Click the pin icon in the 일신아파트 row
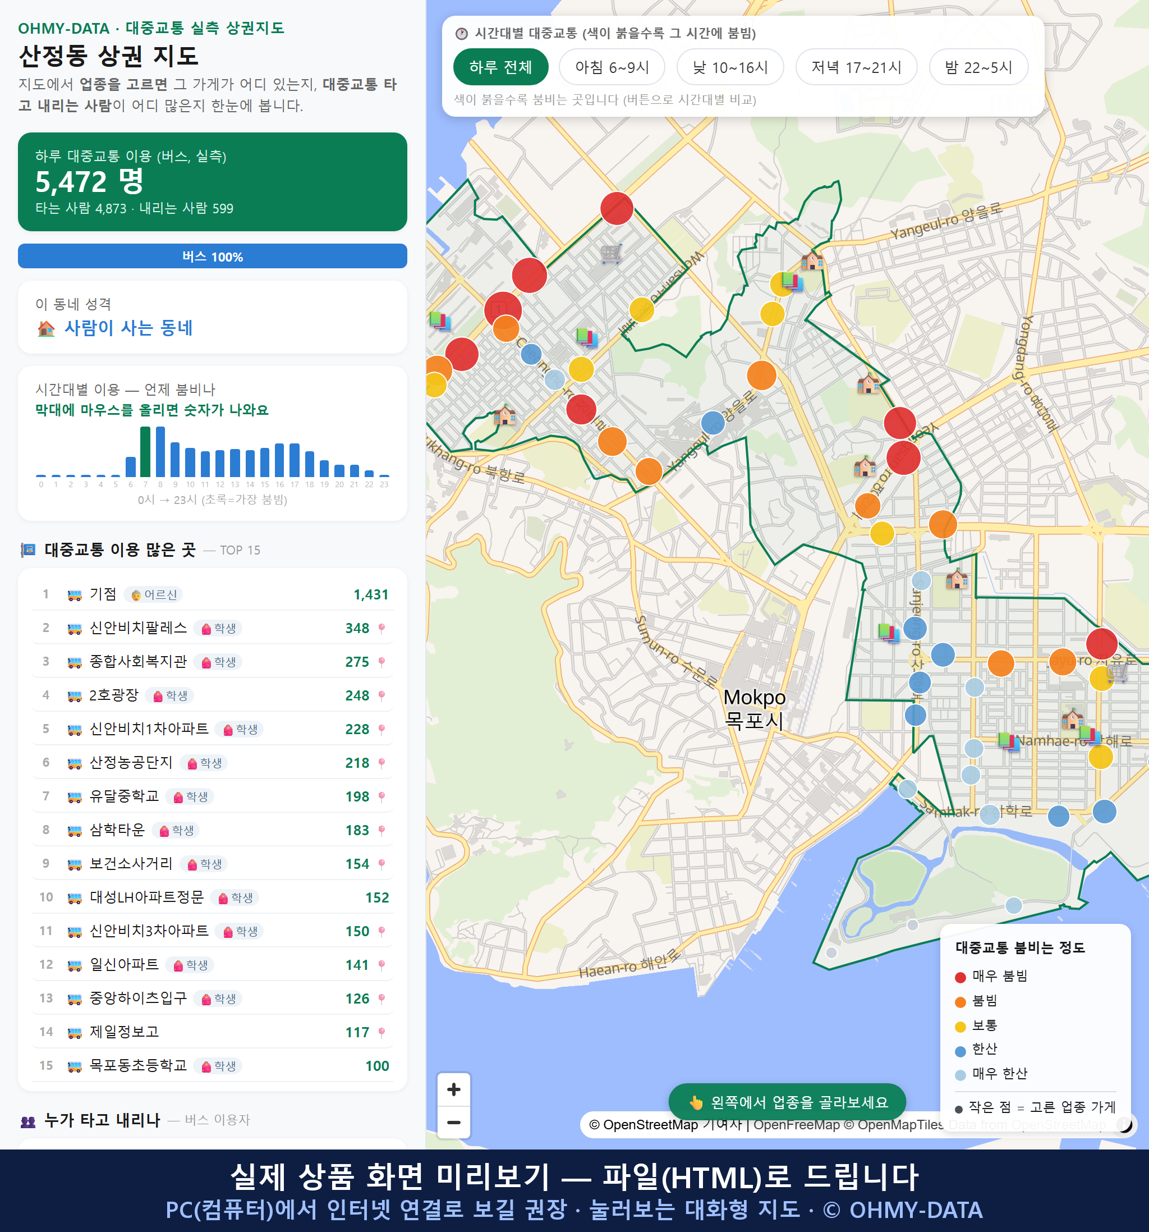The image size is (1149, 1232). (382, 965)
